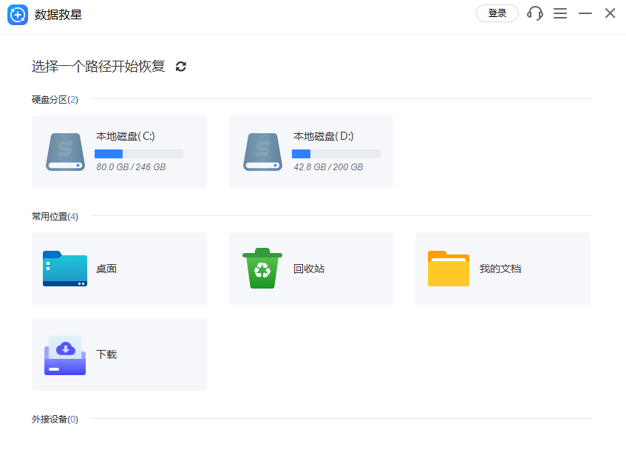Click the 数据救星 app logo icon
Viewport: 626px width, 475px height.
[18, 13]
